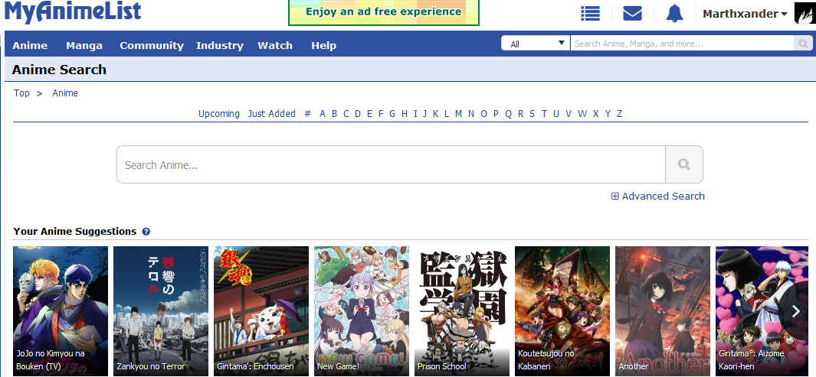The width and height of the screenshot is (816, 377).
Task: Show next suggestions with the right arrow
Action: (x=796, y=311)
